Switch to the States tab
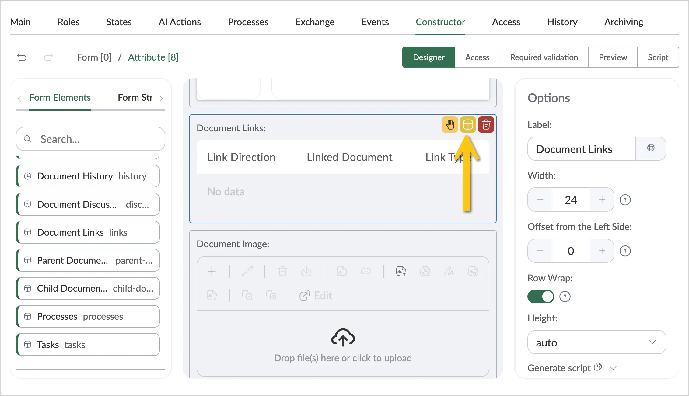Screen dimensions: 689x396 coord(119,22)
